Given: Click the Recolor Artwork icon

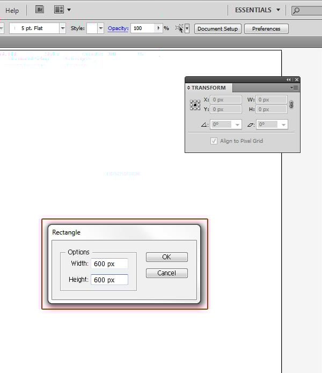Looking at the screenshot, I should (x=179, y=28).
